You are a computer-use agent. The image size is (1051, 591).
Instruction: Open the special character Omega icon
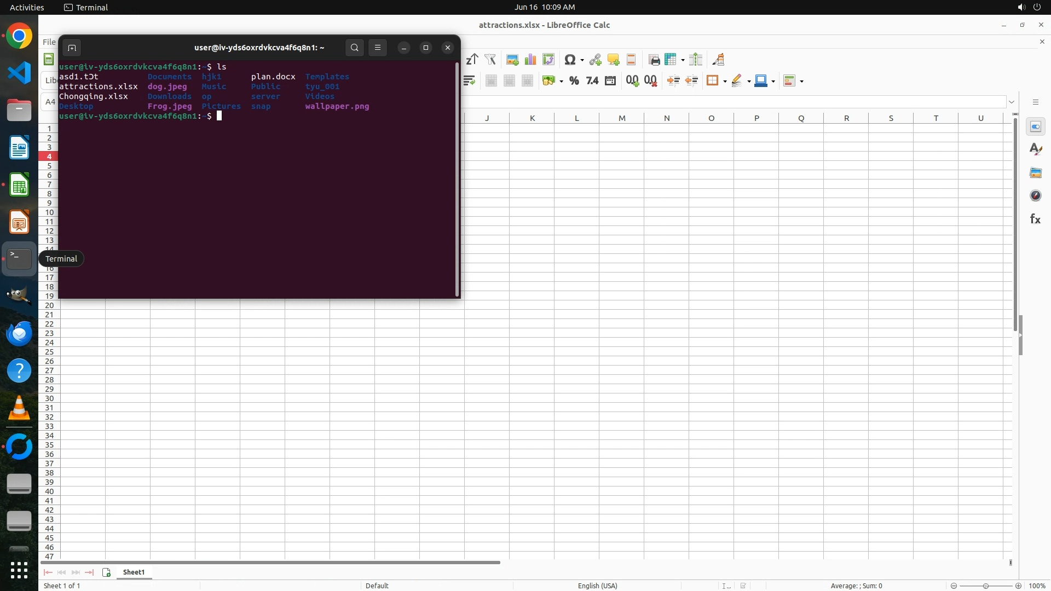click(570, 60)
